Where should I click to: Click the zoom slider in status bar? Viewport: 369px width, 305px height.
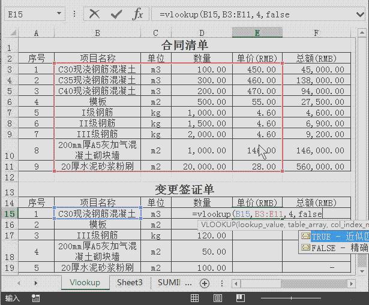pos(291,298)
